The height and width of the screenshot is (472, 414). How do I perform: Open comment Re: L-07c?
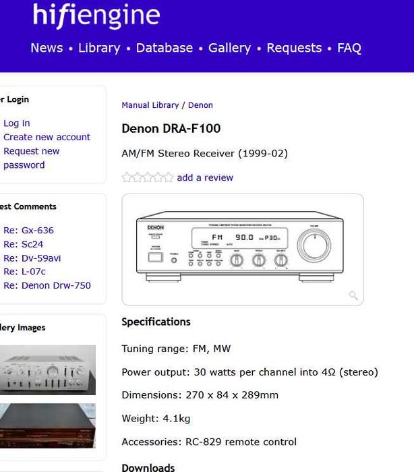coord(24,272)
